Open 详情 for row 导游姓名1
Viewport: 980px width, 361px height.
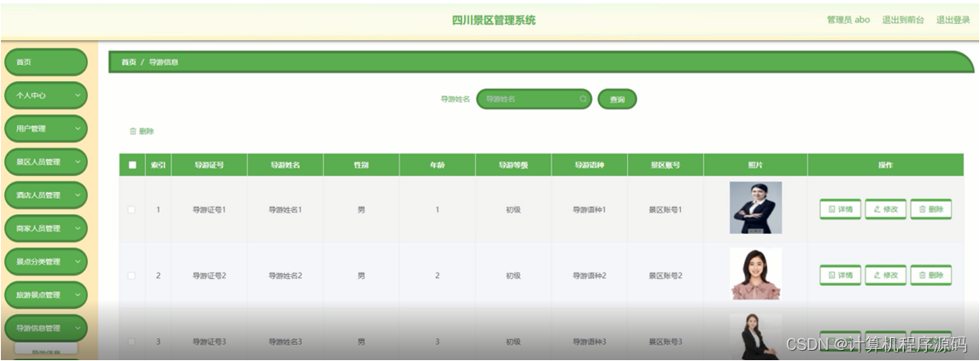pyautogui.click(x=840, y=209)
